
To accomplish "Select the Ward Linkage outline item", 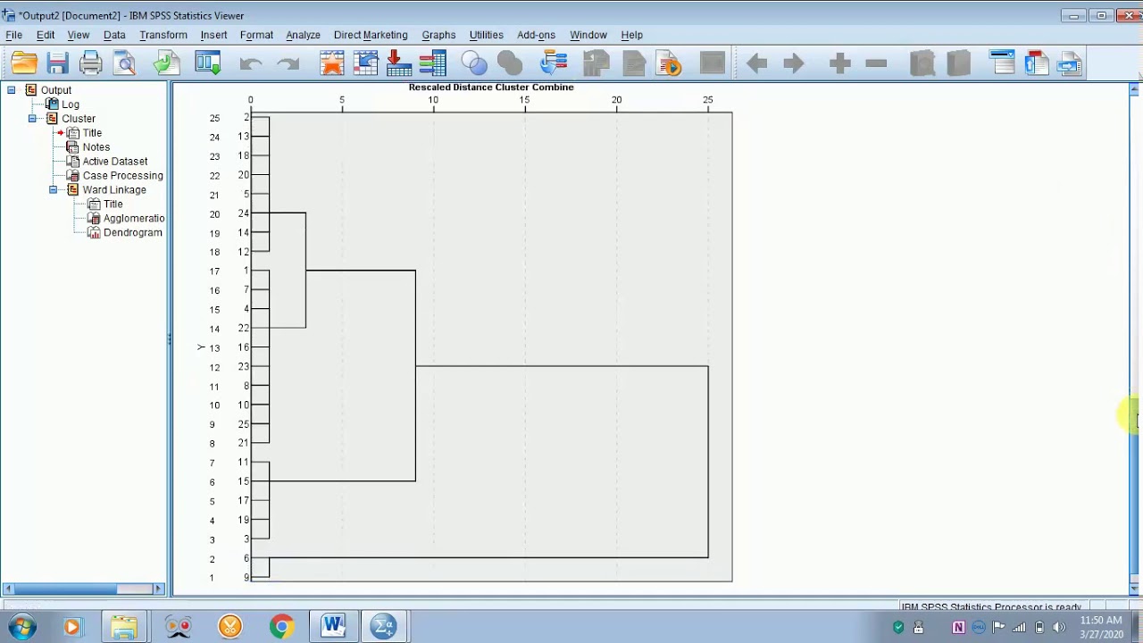I will [x=114, y=190].
